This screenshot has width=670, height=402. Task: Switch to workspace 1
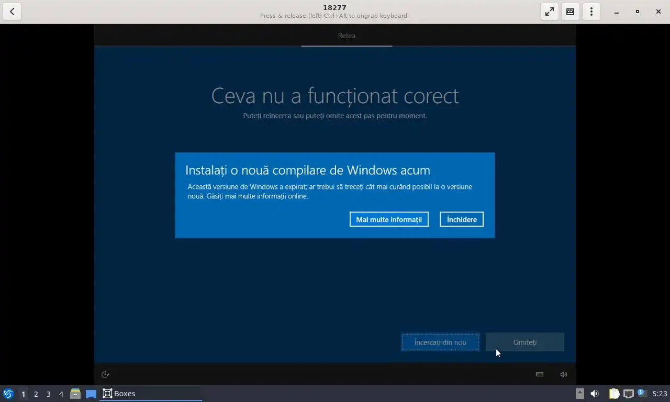(23, 394)
